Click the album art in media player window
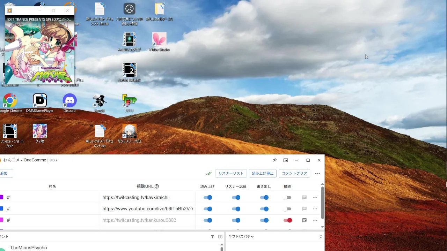Image resolution: width=447 pixels, height=251 pixels. pyautogui.click(x=39, y=50)
